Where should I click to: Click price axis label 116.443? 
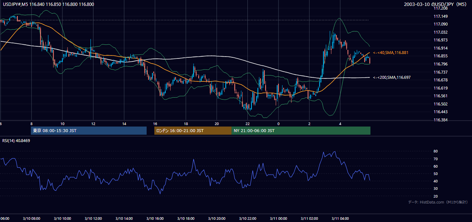click(440, 112)
